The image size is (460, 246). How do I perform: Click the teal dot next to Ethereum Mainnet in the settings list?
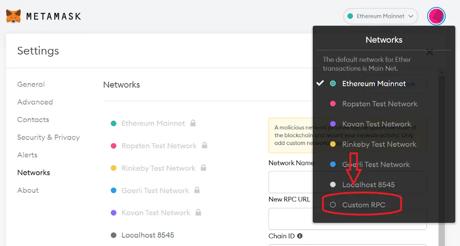(x=114, y=123)
